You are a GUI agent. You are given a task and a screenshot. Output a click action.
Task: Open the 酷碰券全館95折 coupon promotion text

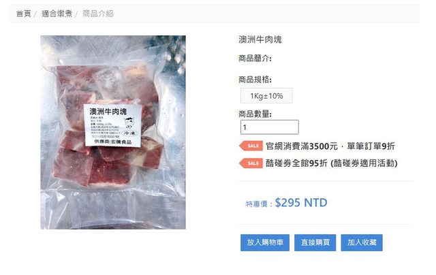coord(332,163)
